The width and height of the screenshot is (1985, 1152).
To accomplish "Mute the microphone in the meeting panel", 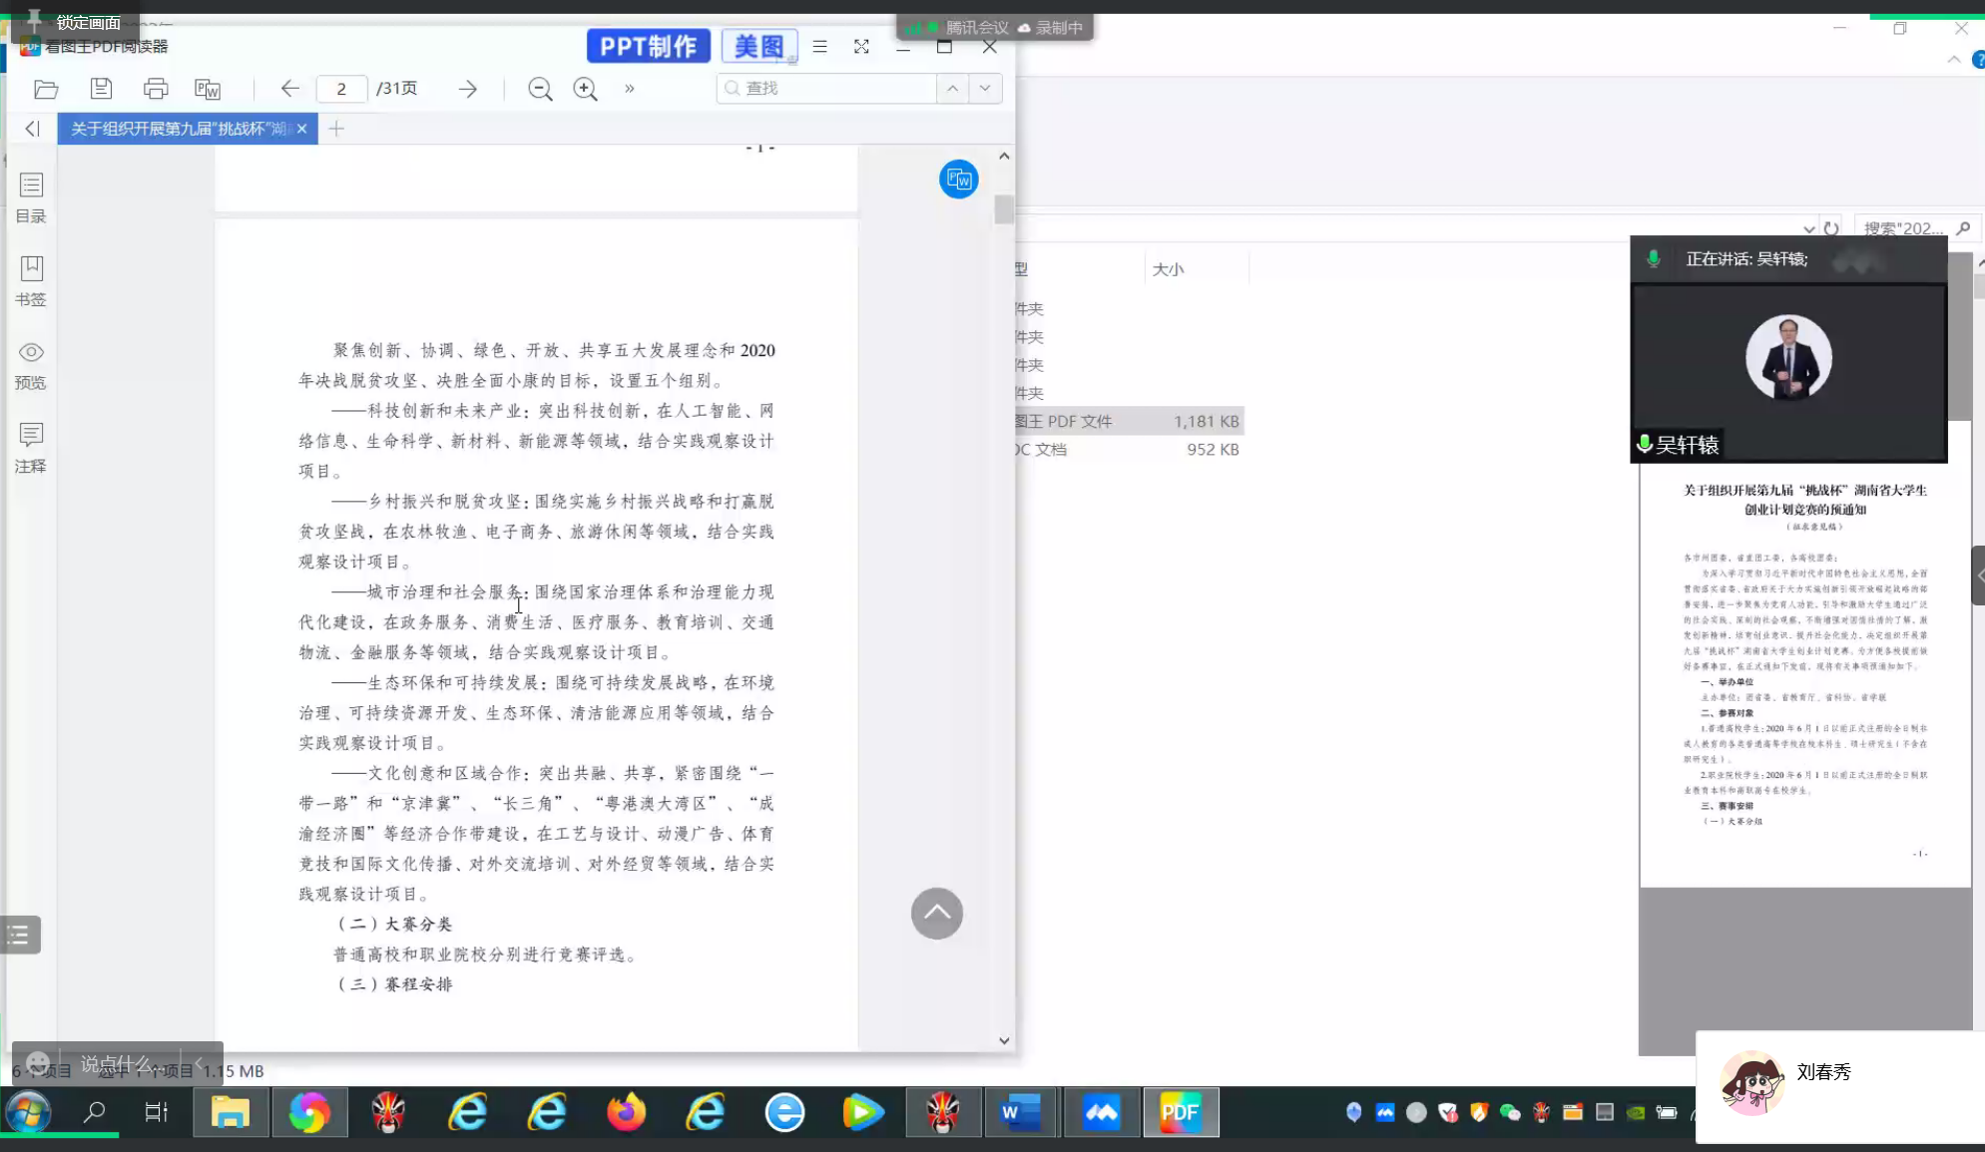I will pos(1653,259).
